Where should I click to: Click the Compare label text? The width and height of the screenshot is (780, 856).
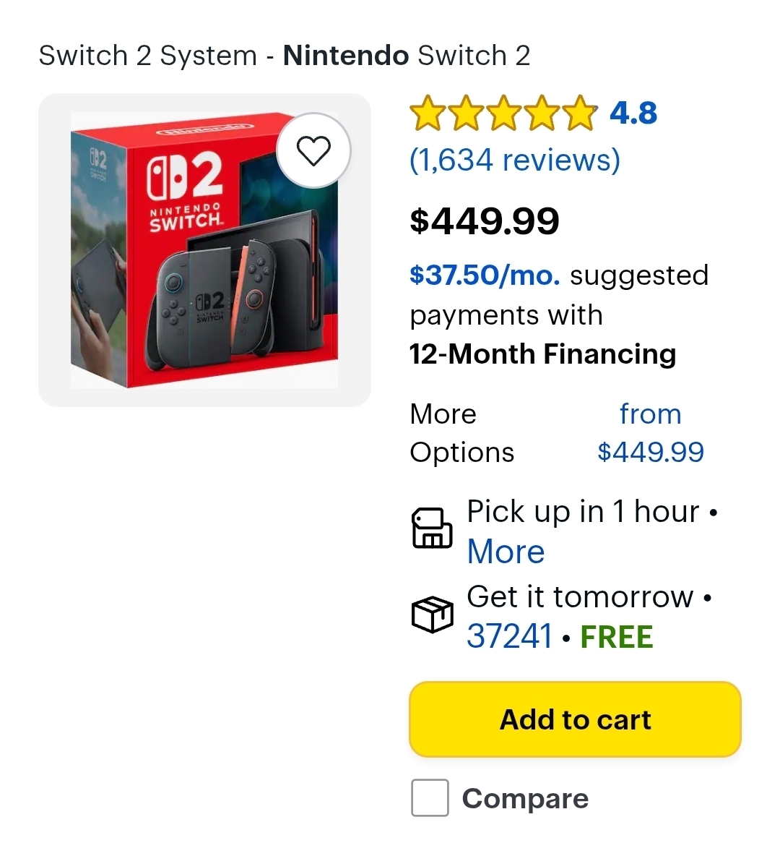click(525, 798)
